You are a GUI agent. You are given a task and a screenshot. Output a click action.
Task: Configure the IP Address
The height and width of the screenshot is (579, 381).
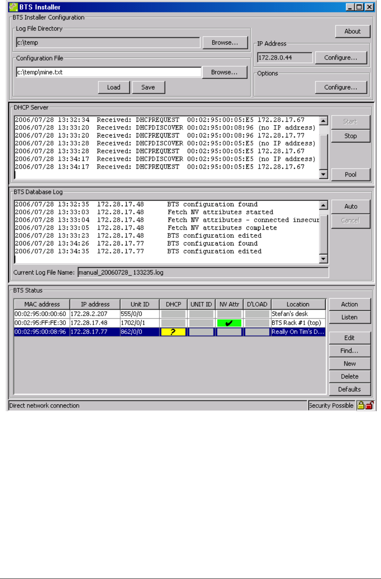(x=340, y=58)
